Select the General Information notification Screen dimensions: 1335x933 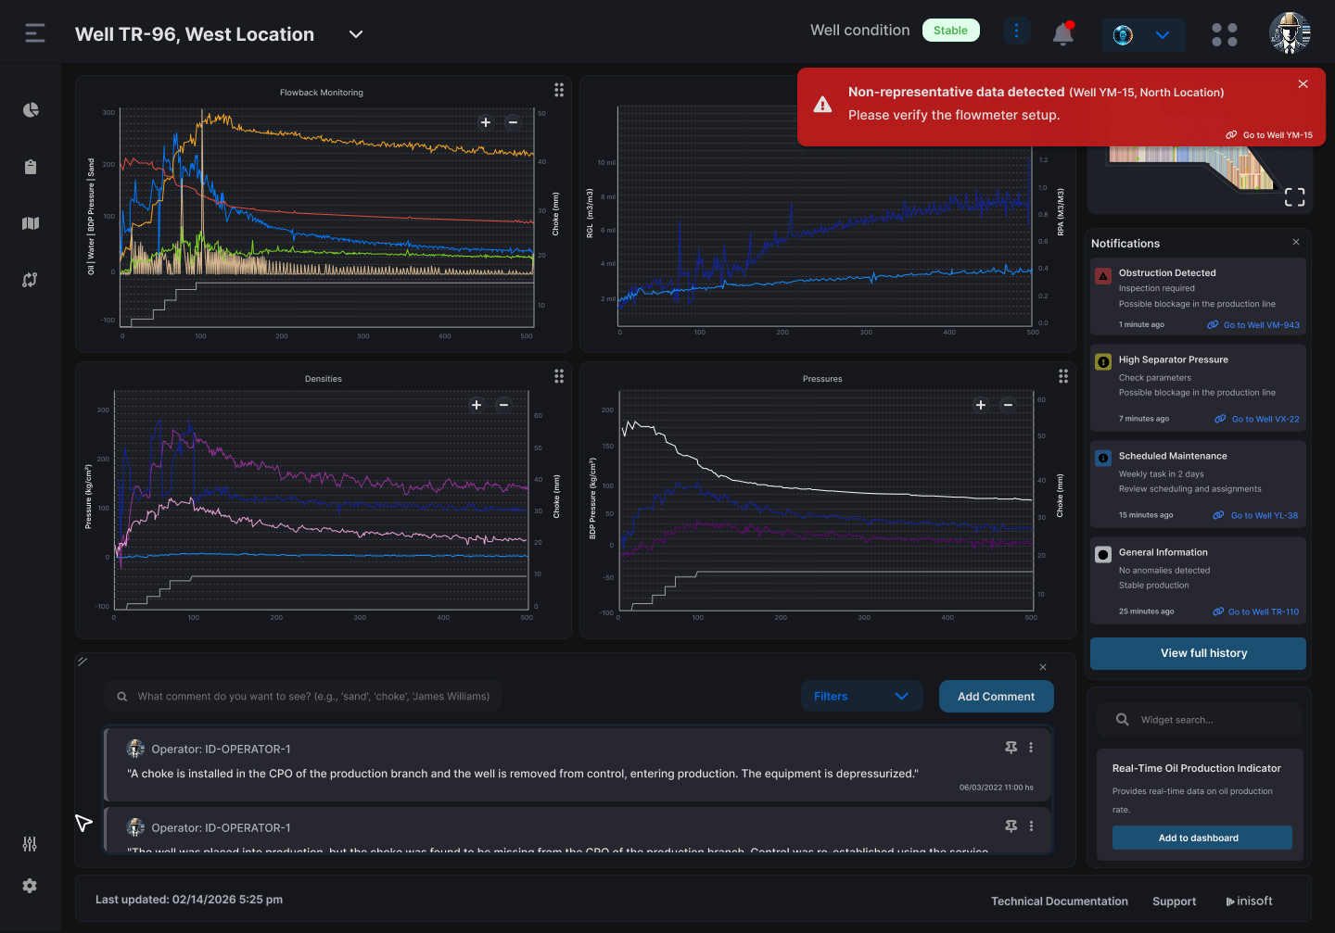[x=1198, y=580]
